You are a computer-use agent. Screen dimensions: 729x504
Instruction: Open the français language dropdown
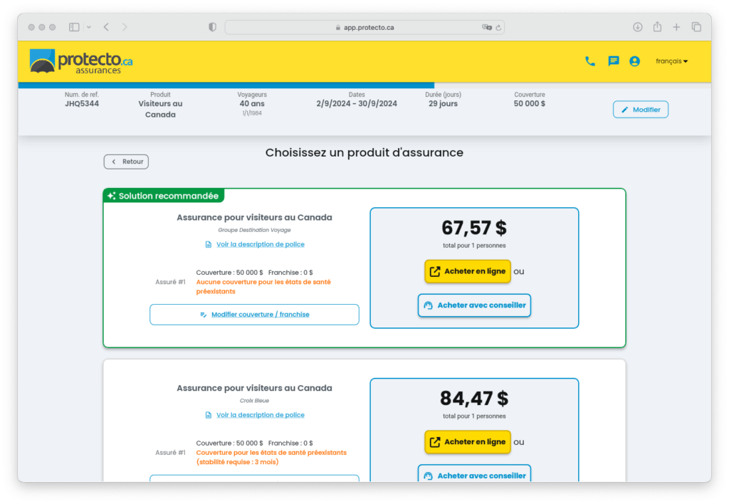coord(671,61)
